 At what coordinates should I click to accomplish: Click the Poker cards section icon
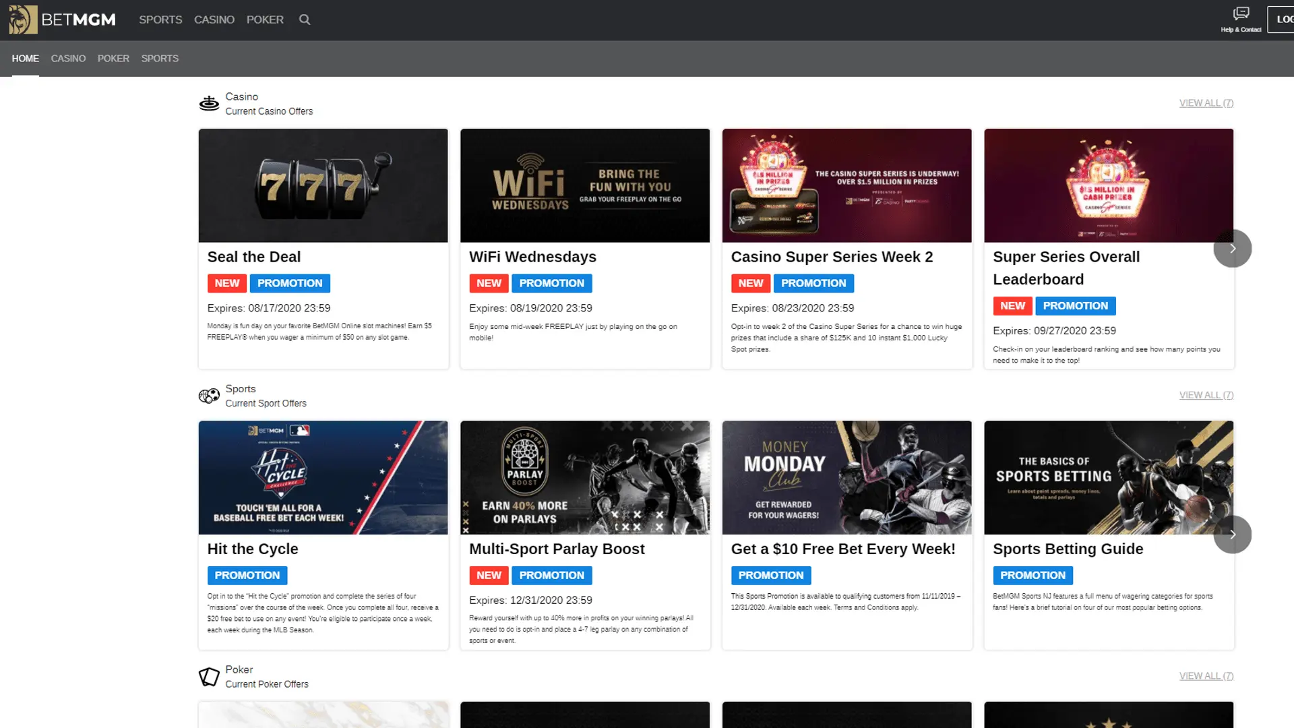pyautogui.click(x=209, y=676)
